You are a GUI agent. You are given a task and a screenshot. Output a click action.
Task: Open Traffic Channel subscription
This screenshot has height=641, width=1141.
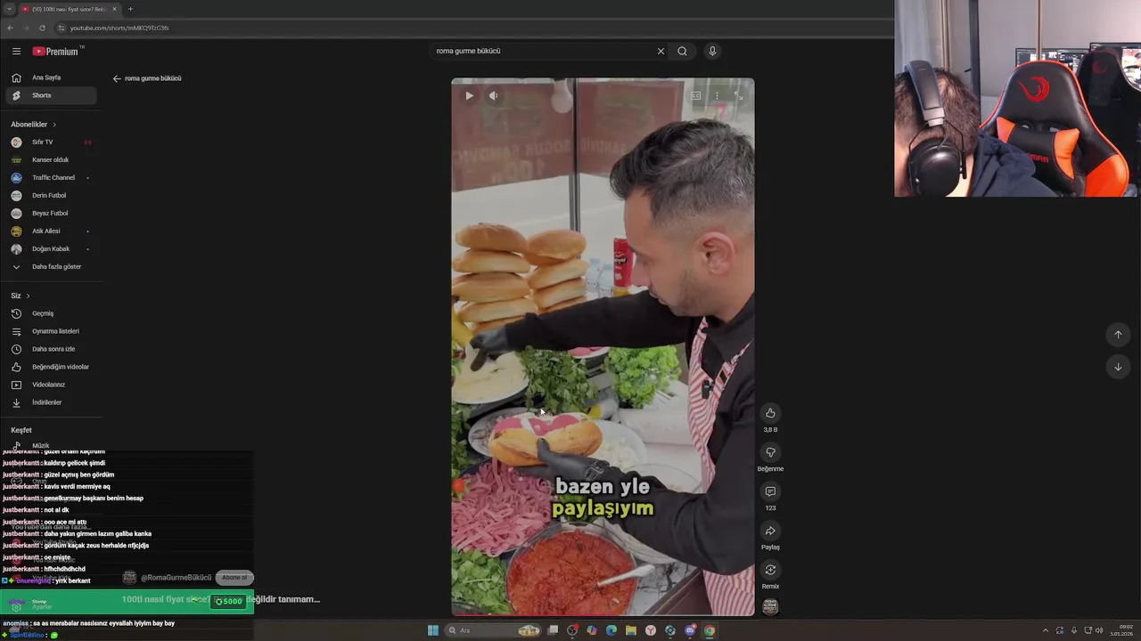[51, 178]
